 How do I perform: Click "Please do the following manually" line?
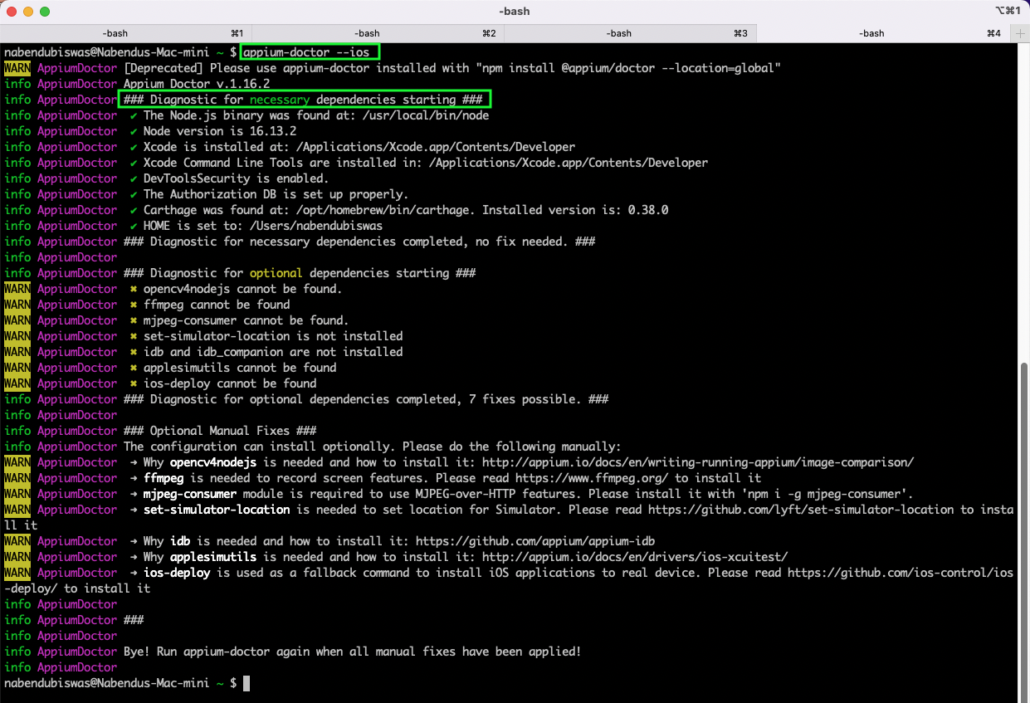373,447
